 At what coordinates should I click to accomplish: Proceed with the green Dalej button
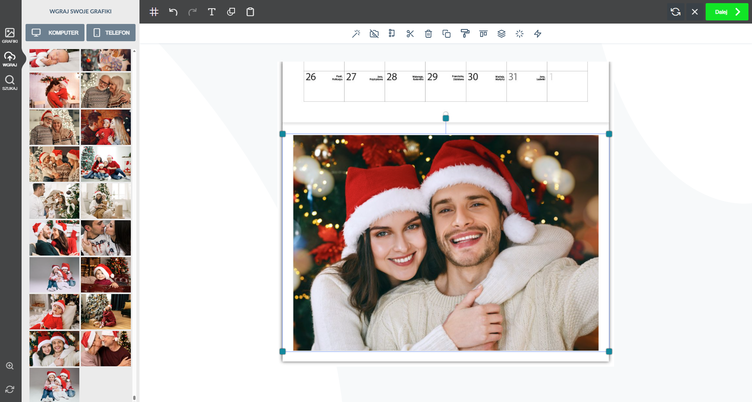tap(726, 12)
